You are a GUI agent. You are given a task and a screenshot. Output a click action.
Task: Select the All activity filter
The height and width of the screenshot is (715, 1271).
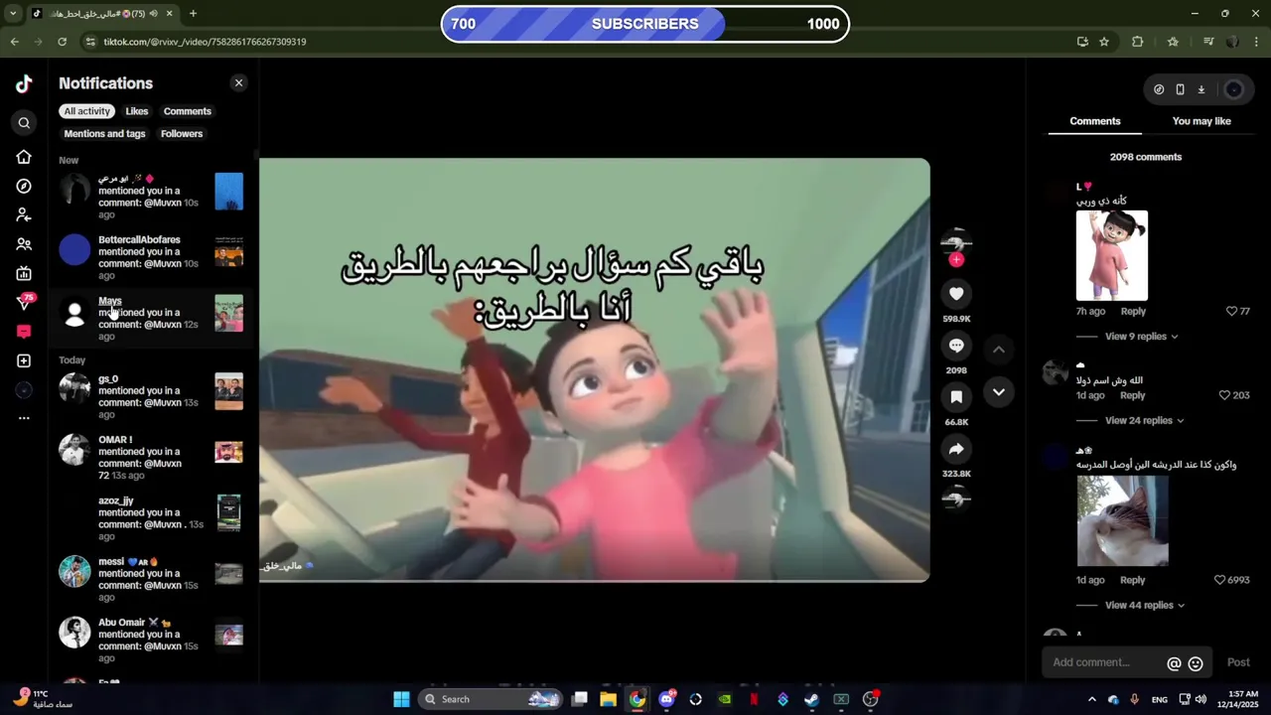(x=87, y=111)
